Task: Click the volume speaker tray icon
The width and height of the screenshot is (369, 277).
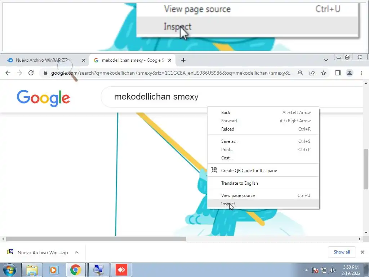Action: pos(332,270)
